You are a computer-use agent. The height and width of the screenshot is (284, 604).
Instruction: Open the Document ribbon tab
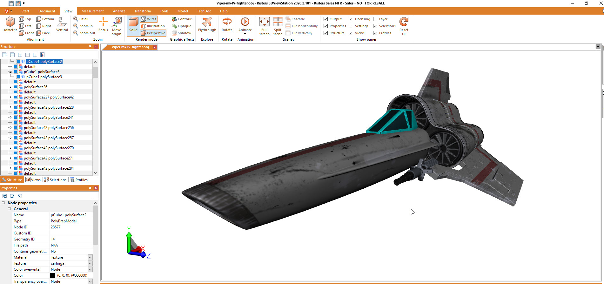point(47,11)
